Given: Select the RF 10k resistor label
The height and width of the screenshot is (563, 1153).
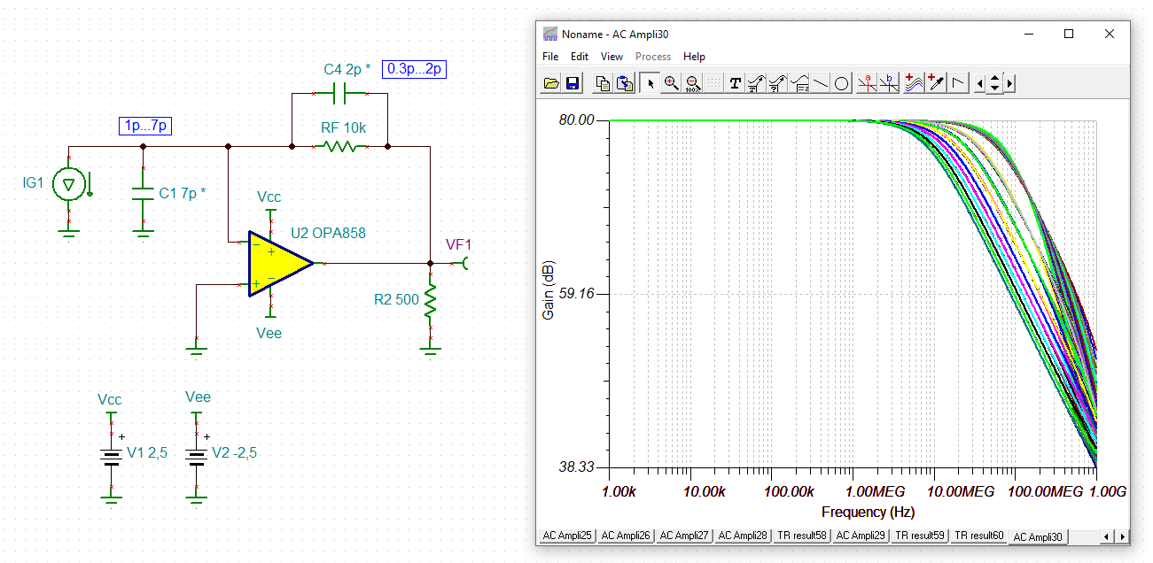Looking at the screenshot, I should tap(343, 128).
